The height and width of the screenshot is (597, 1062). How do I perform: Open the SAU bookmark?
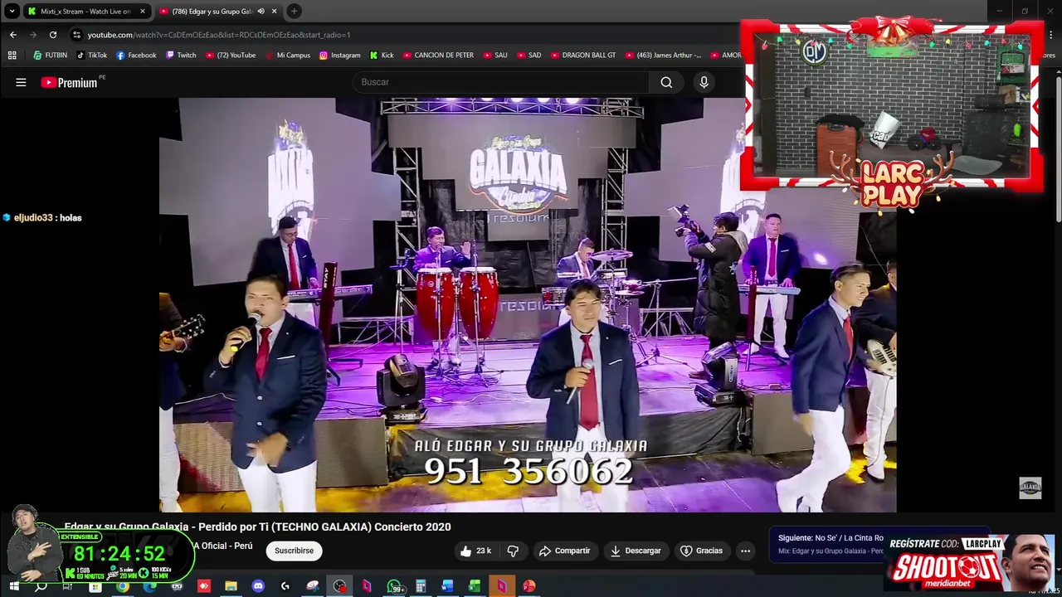coord(494,56)
